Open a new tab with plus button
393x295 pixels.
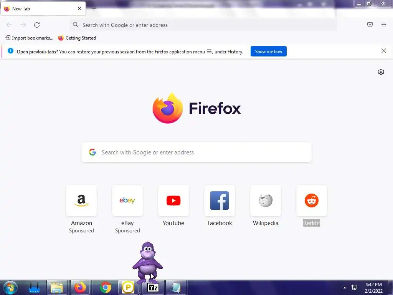click(x=94, y=9)
